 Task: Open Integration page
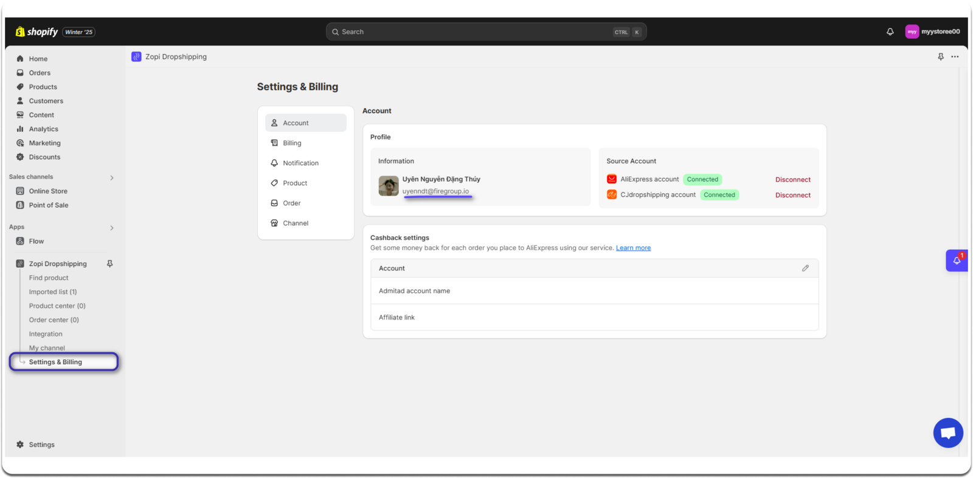click(x=46, y=333)
